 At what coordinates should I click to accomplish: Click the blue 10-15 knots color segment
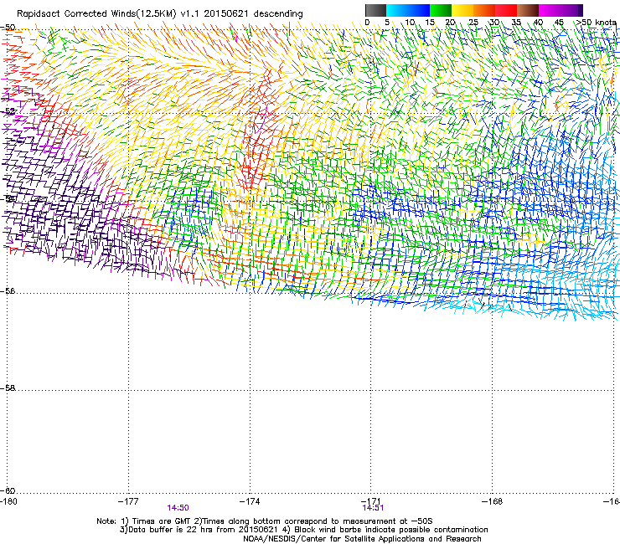[x=419, y=10]
